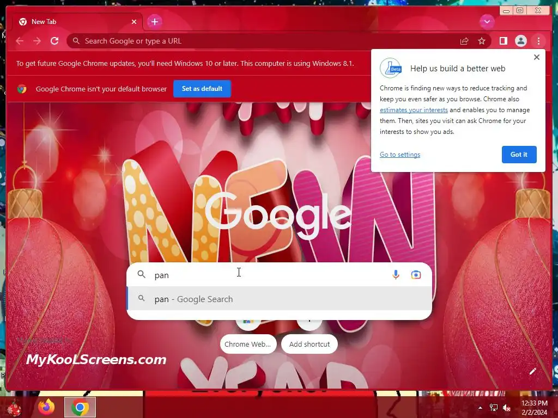Open Firefox from the taskbar

point(46,407)
